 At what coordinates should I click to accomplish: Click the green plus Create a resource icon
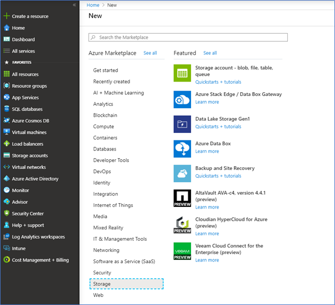click(x=6, y=16)
